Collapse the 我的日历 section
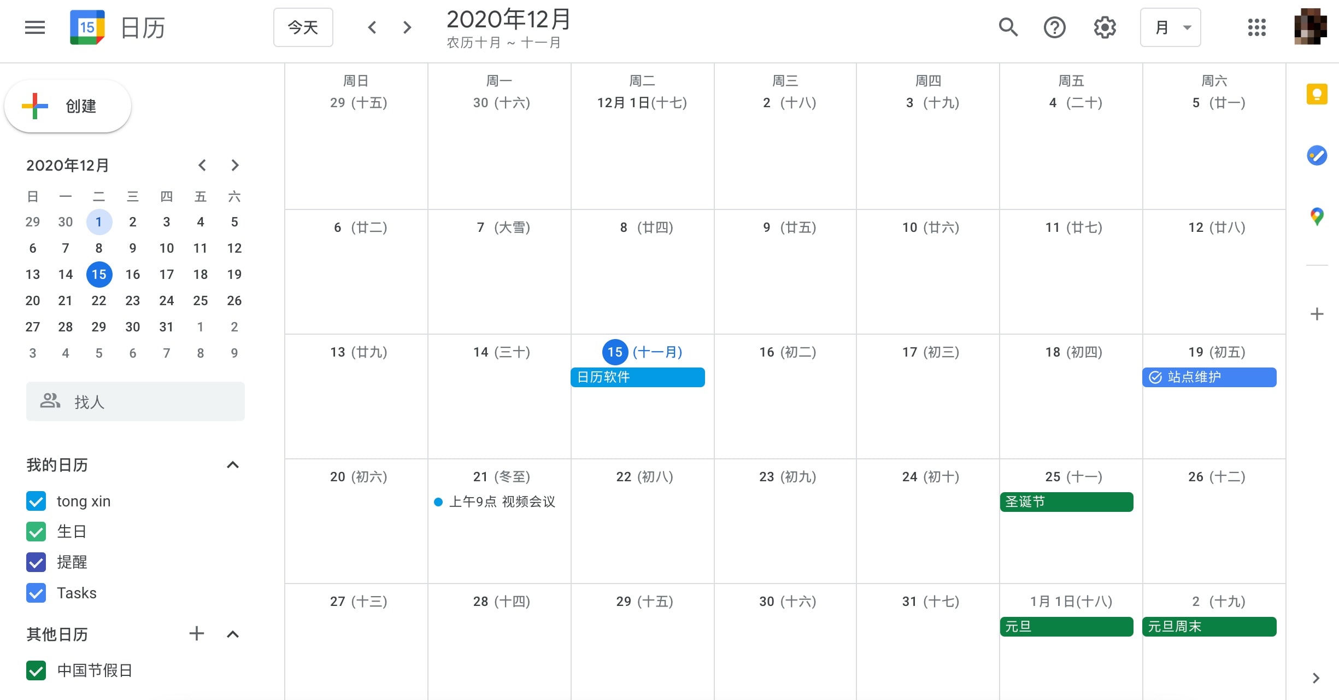This screenshot has height=700, width=1339. 233,465
